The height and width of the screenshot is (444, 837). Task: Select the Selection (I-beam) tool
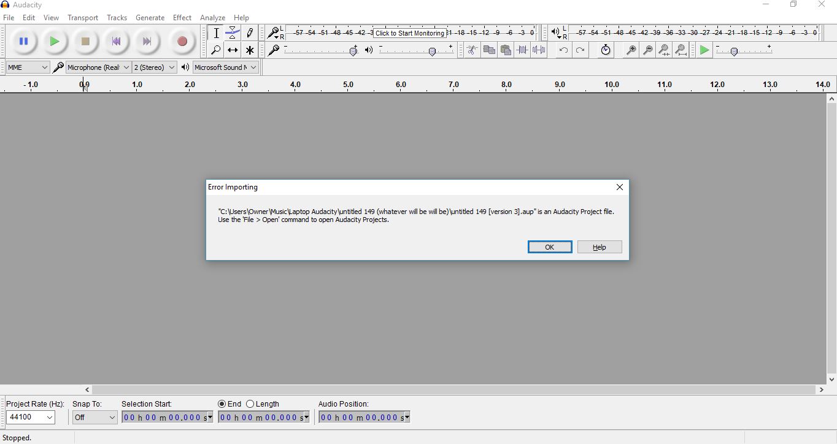tap(216, 33)
